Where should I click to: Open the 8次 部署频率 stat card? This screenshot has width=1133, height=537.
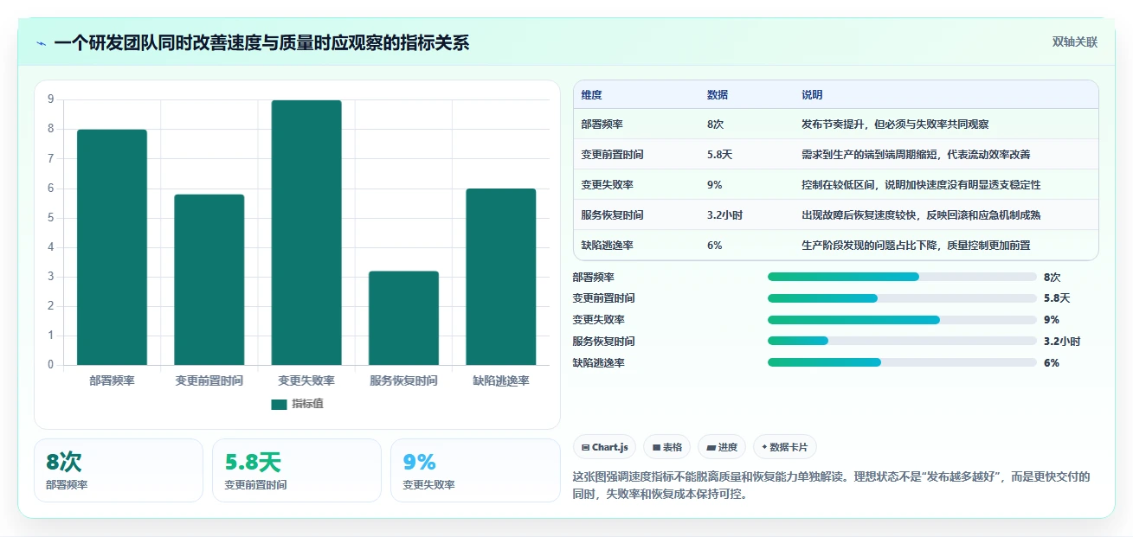[119, 470]
